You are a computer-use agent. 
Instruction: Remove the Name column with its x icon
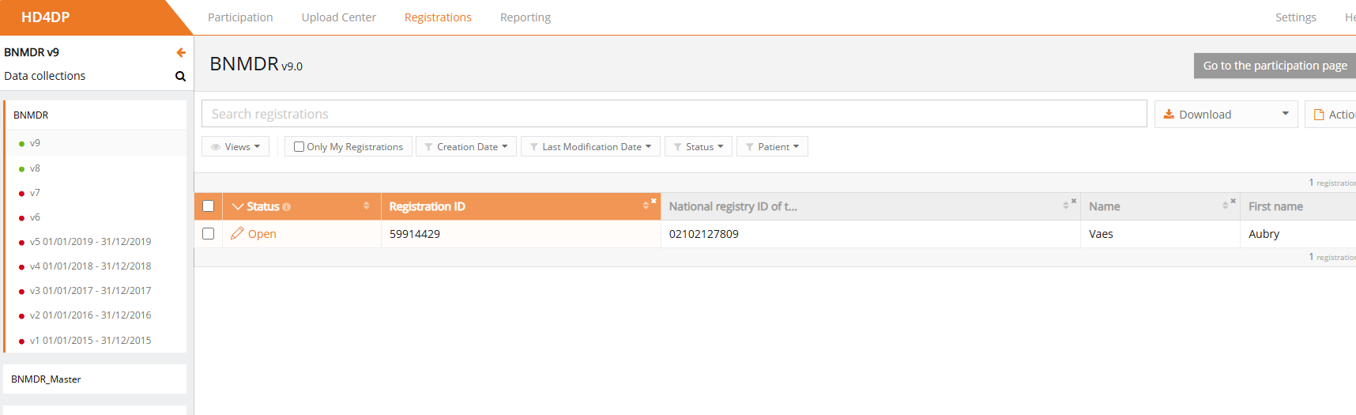pos(1233,201)
